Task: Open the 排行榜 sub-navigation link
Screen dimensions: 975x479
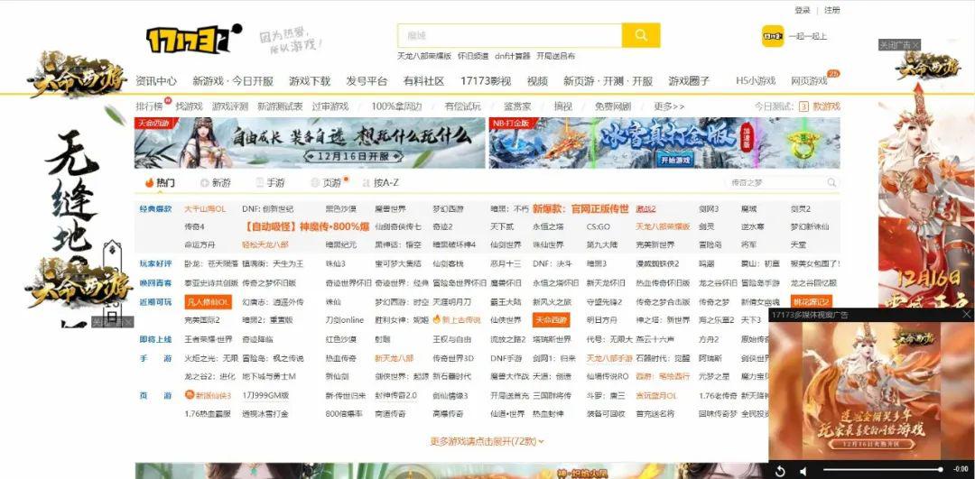Action: click(149, 106)
